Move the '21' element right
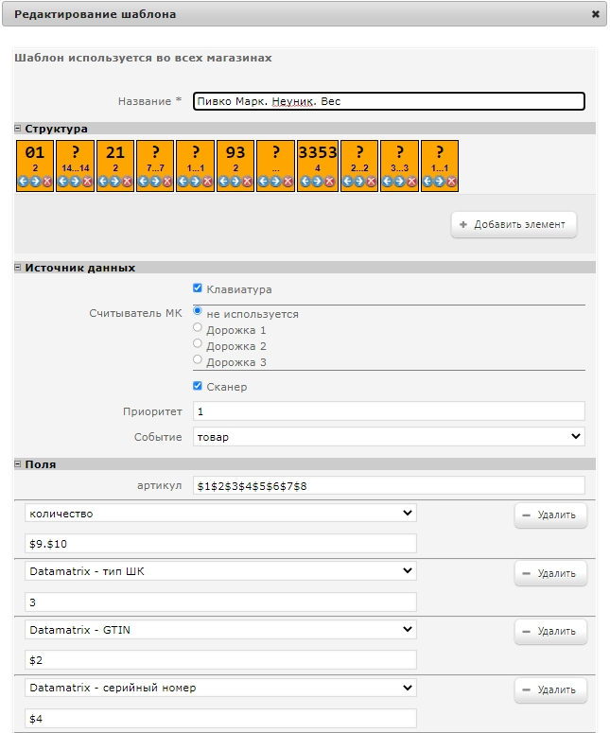 point(115,182)
